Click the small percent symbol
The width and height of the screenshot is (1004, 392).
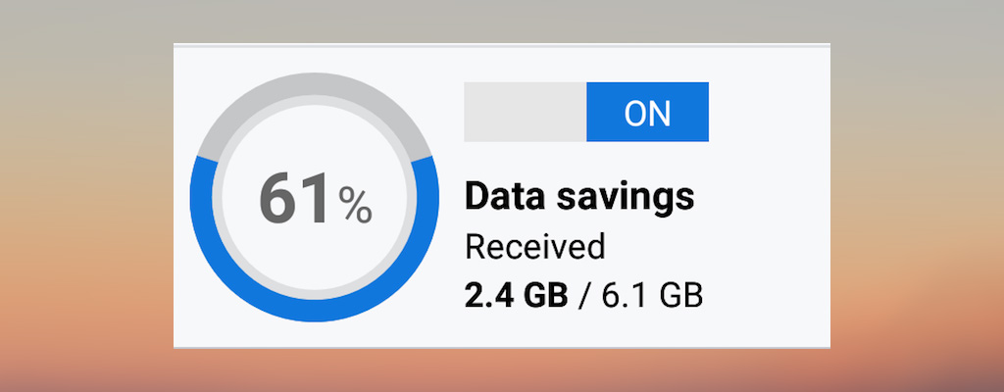tap(355, 206)
